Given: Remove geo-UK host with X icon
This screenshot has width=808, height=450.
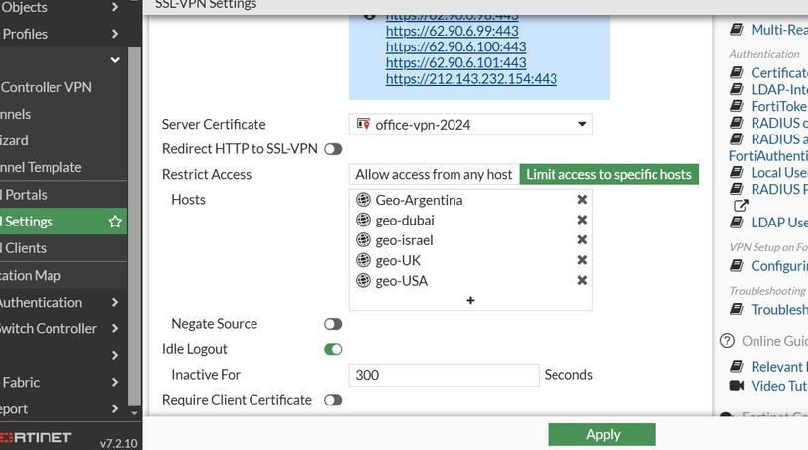Looking at the screenshot, I should point(582,260).
